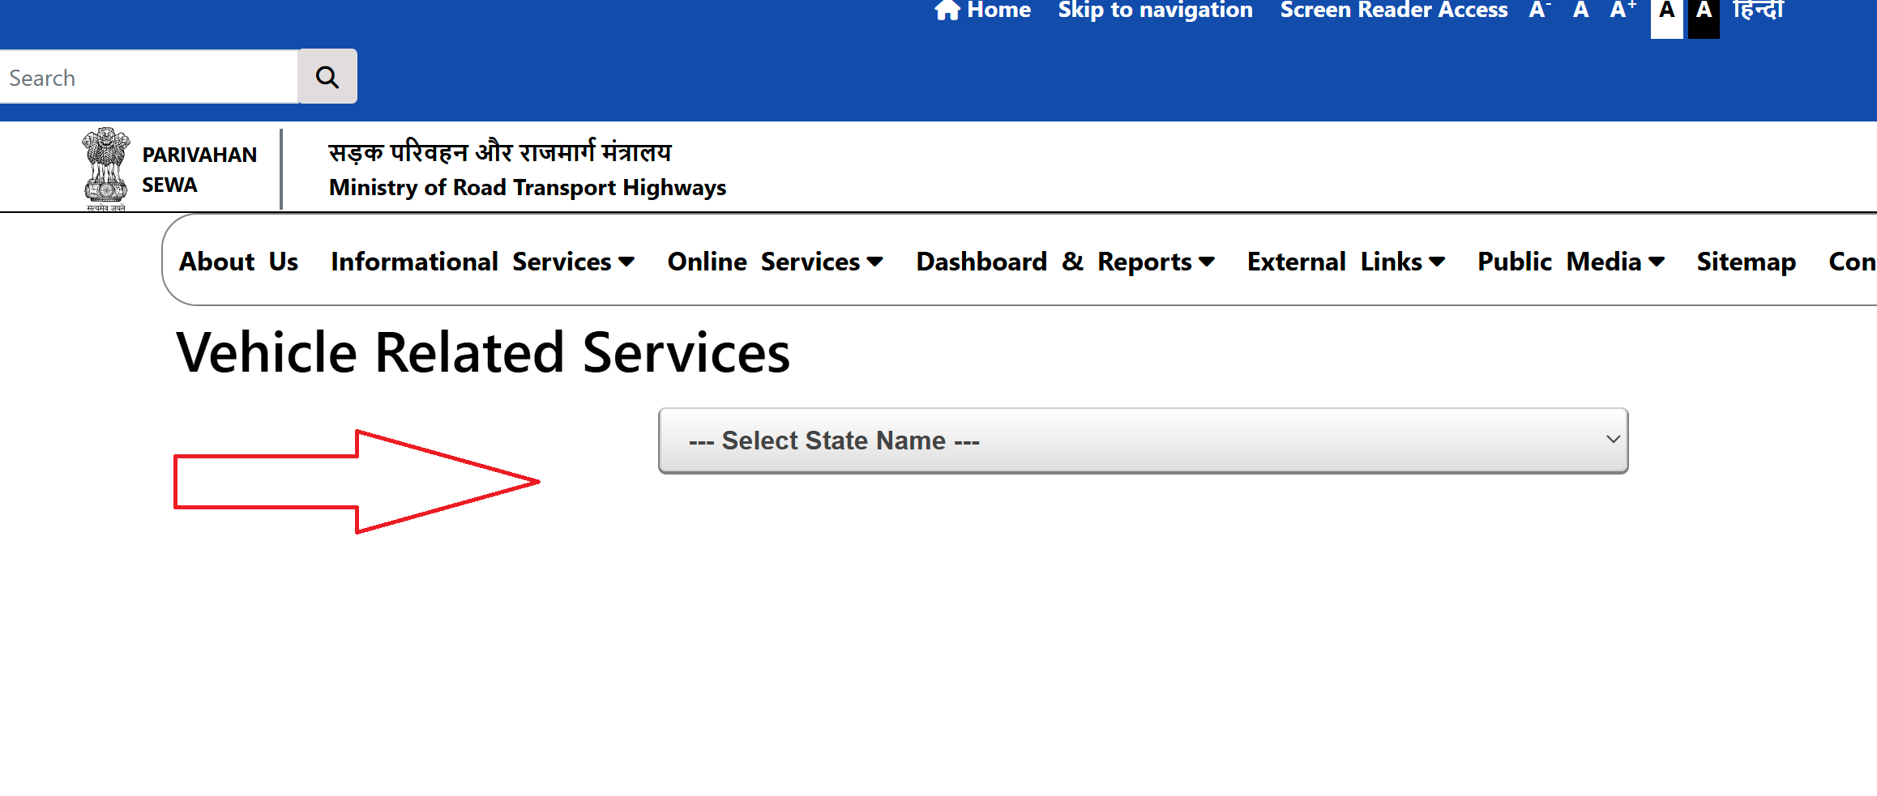This screenshot has width=1877, height=796.
Task: Click the A- decrease font size icon
Action: tap(1538, 11)
